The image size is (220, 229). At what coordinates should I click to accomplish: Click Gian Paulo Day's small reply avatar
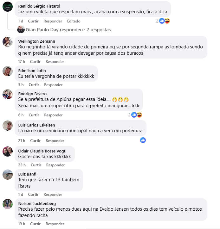(21, 29)
